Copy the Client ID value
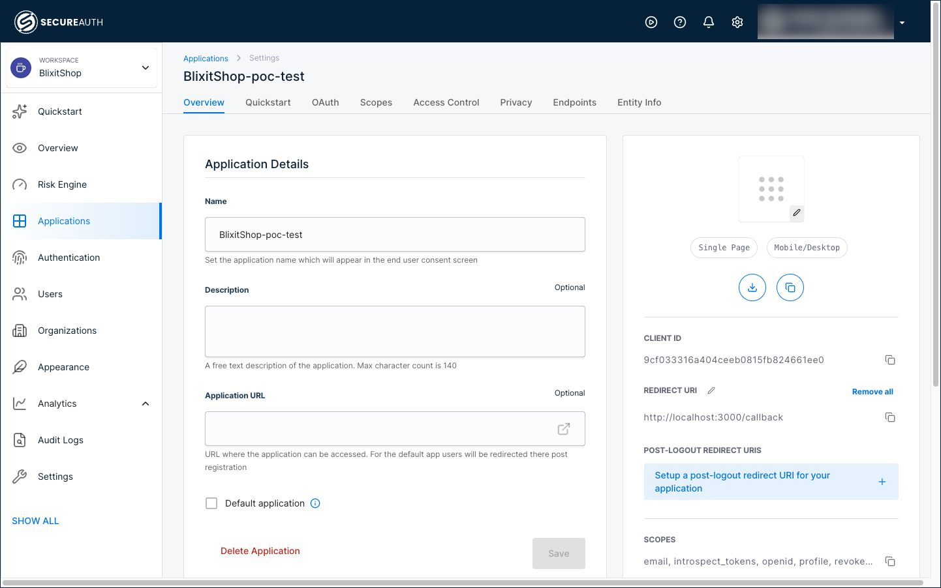The width and height of the screenshot is (941, 588). [890, 360]
